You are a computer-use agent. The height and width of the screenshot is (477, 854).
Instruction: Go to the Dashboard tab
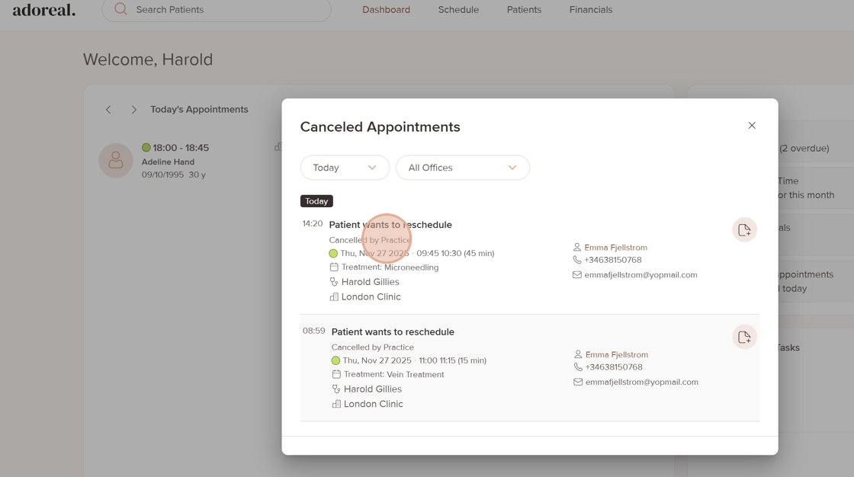pos(386,10)
